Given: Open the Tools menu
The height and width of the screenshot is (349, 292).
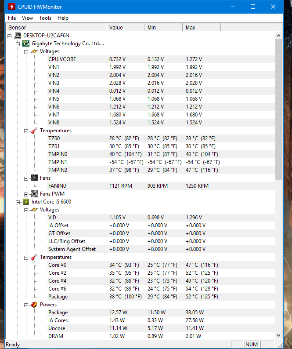Looking at the screenshot, I should point(45,18).
